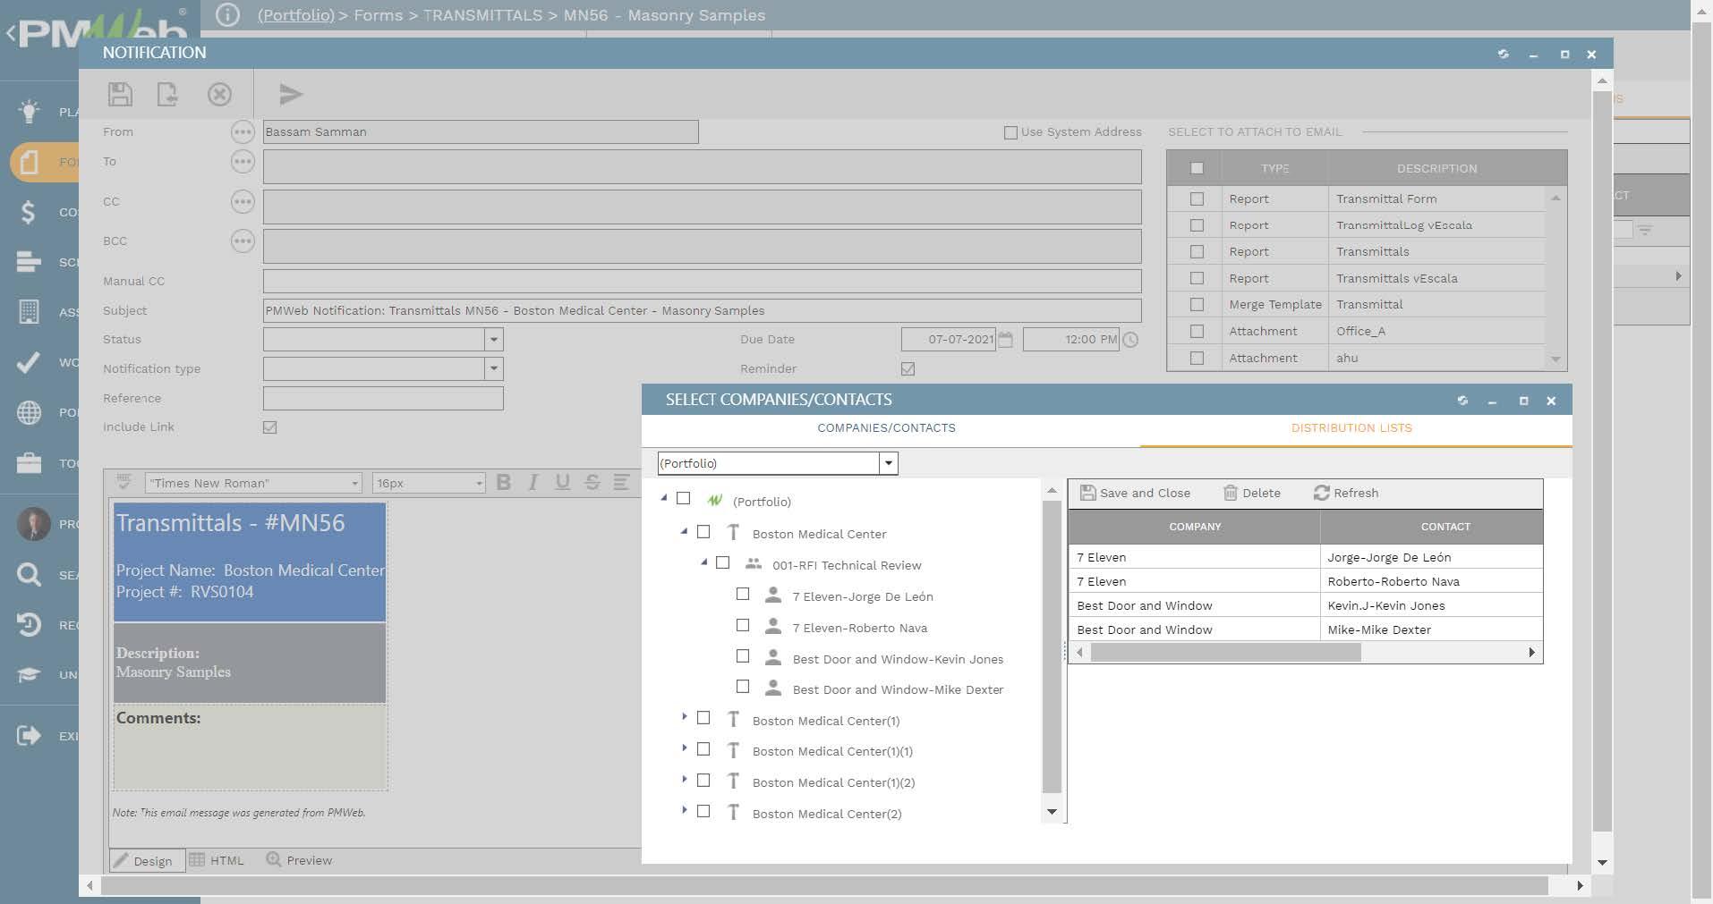1713x904 pixels.
Task: Check the Merge Template Transmittal row
Action: coord(1197,305)
